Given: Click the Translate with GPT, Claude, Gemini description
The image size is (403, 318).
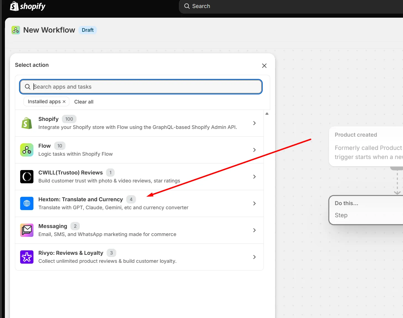Looking at the screenshot, I should pyautogui.click(x=113, y=208).
